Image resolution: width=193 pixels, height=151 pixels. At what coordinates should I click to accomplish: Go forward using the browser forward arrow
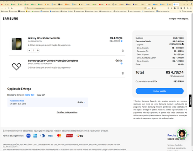(5, 8)
